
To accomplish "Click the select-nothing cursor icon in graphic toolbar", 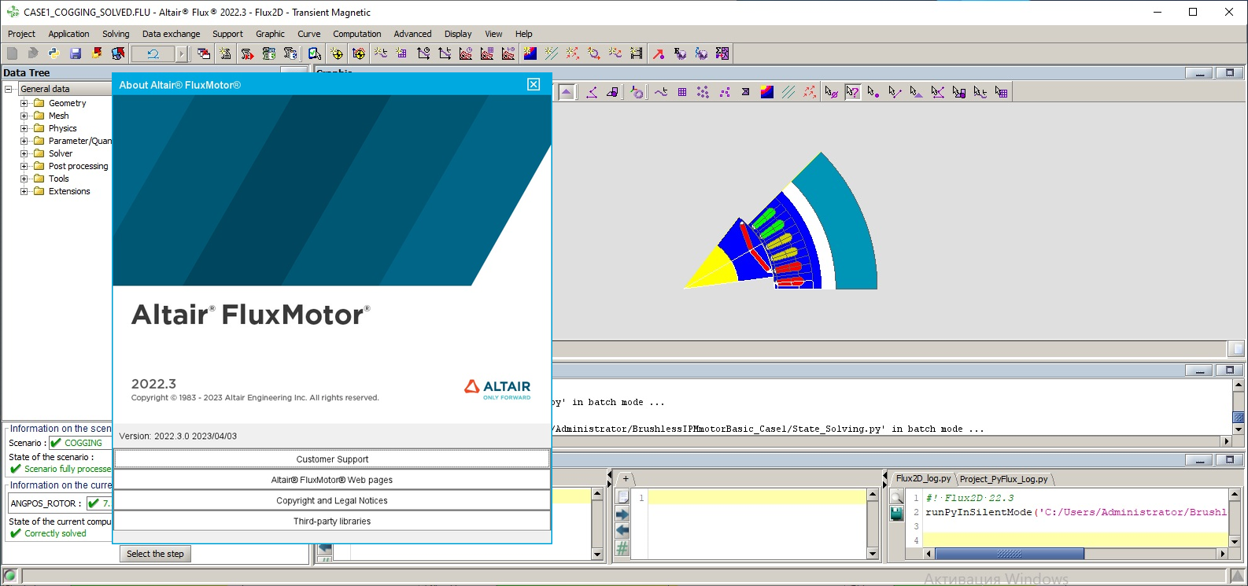I will (x=831, y=92).
